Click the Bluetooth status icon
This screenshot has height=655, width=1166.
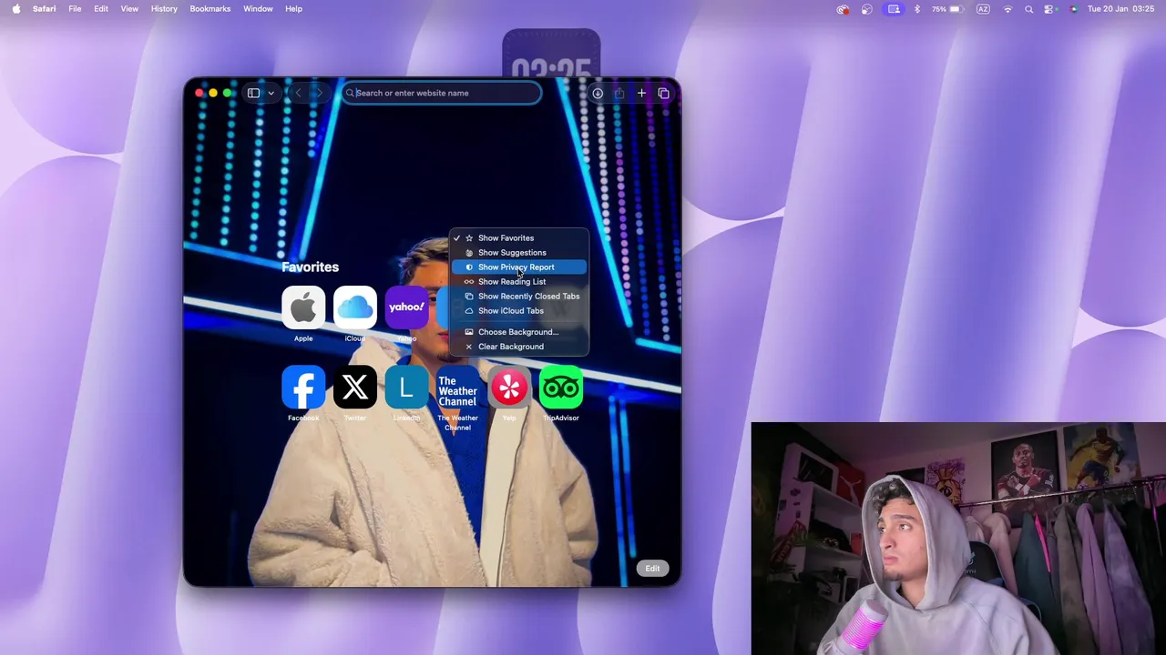click(x=917, y=9)
